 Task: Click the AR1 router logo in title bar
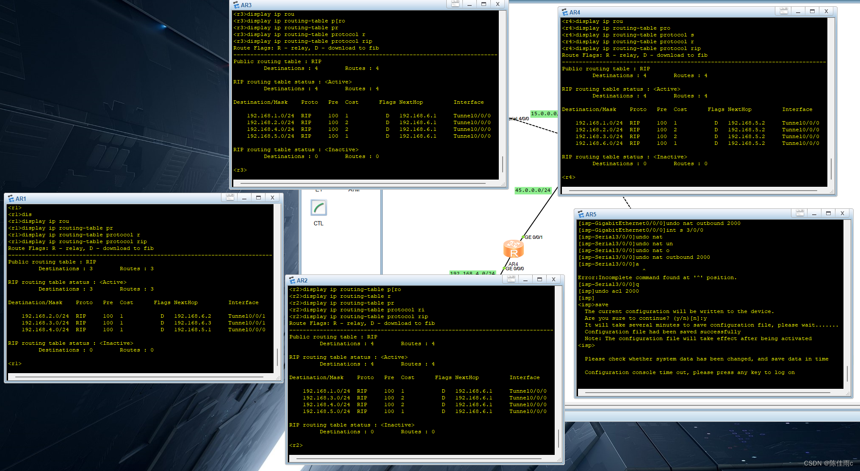[11, 198]
